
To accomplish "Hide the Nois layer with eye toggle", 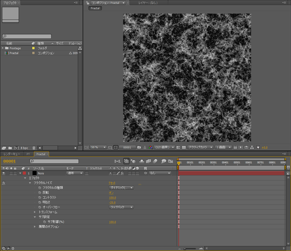I will coord(4,173).
